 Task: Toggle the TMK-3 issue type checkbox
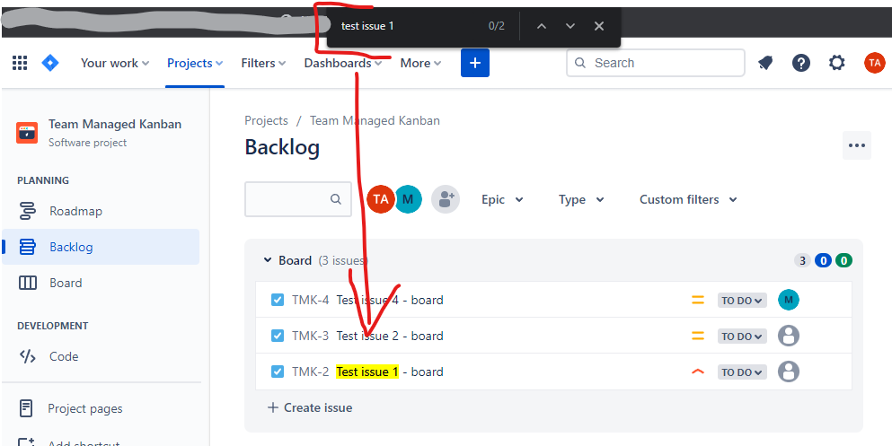[x=278, y=336]
